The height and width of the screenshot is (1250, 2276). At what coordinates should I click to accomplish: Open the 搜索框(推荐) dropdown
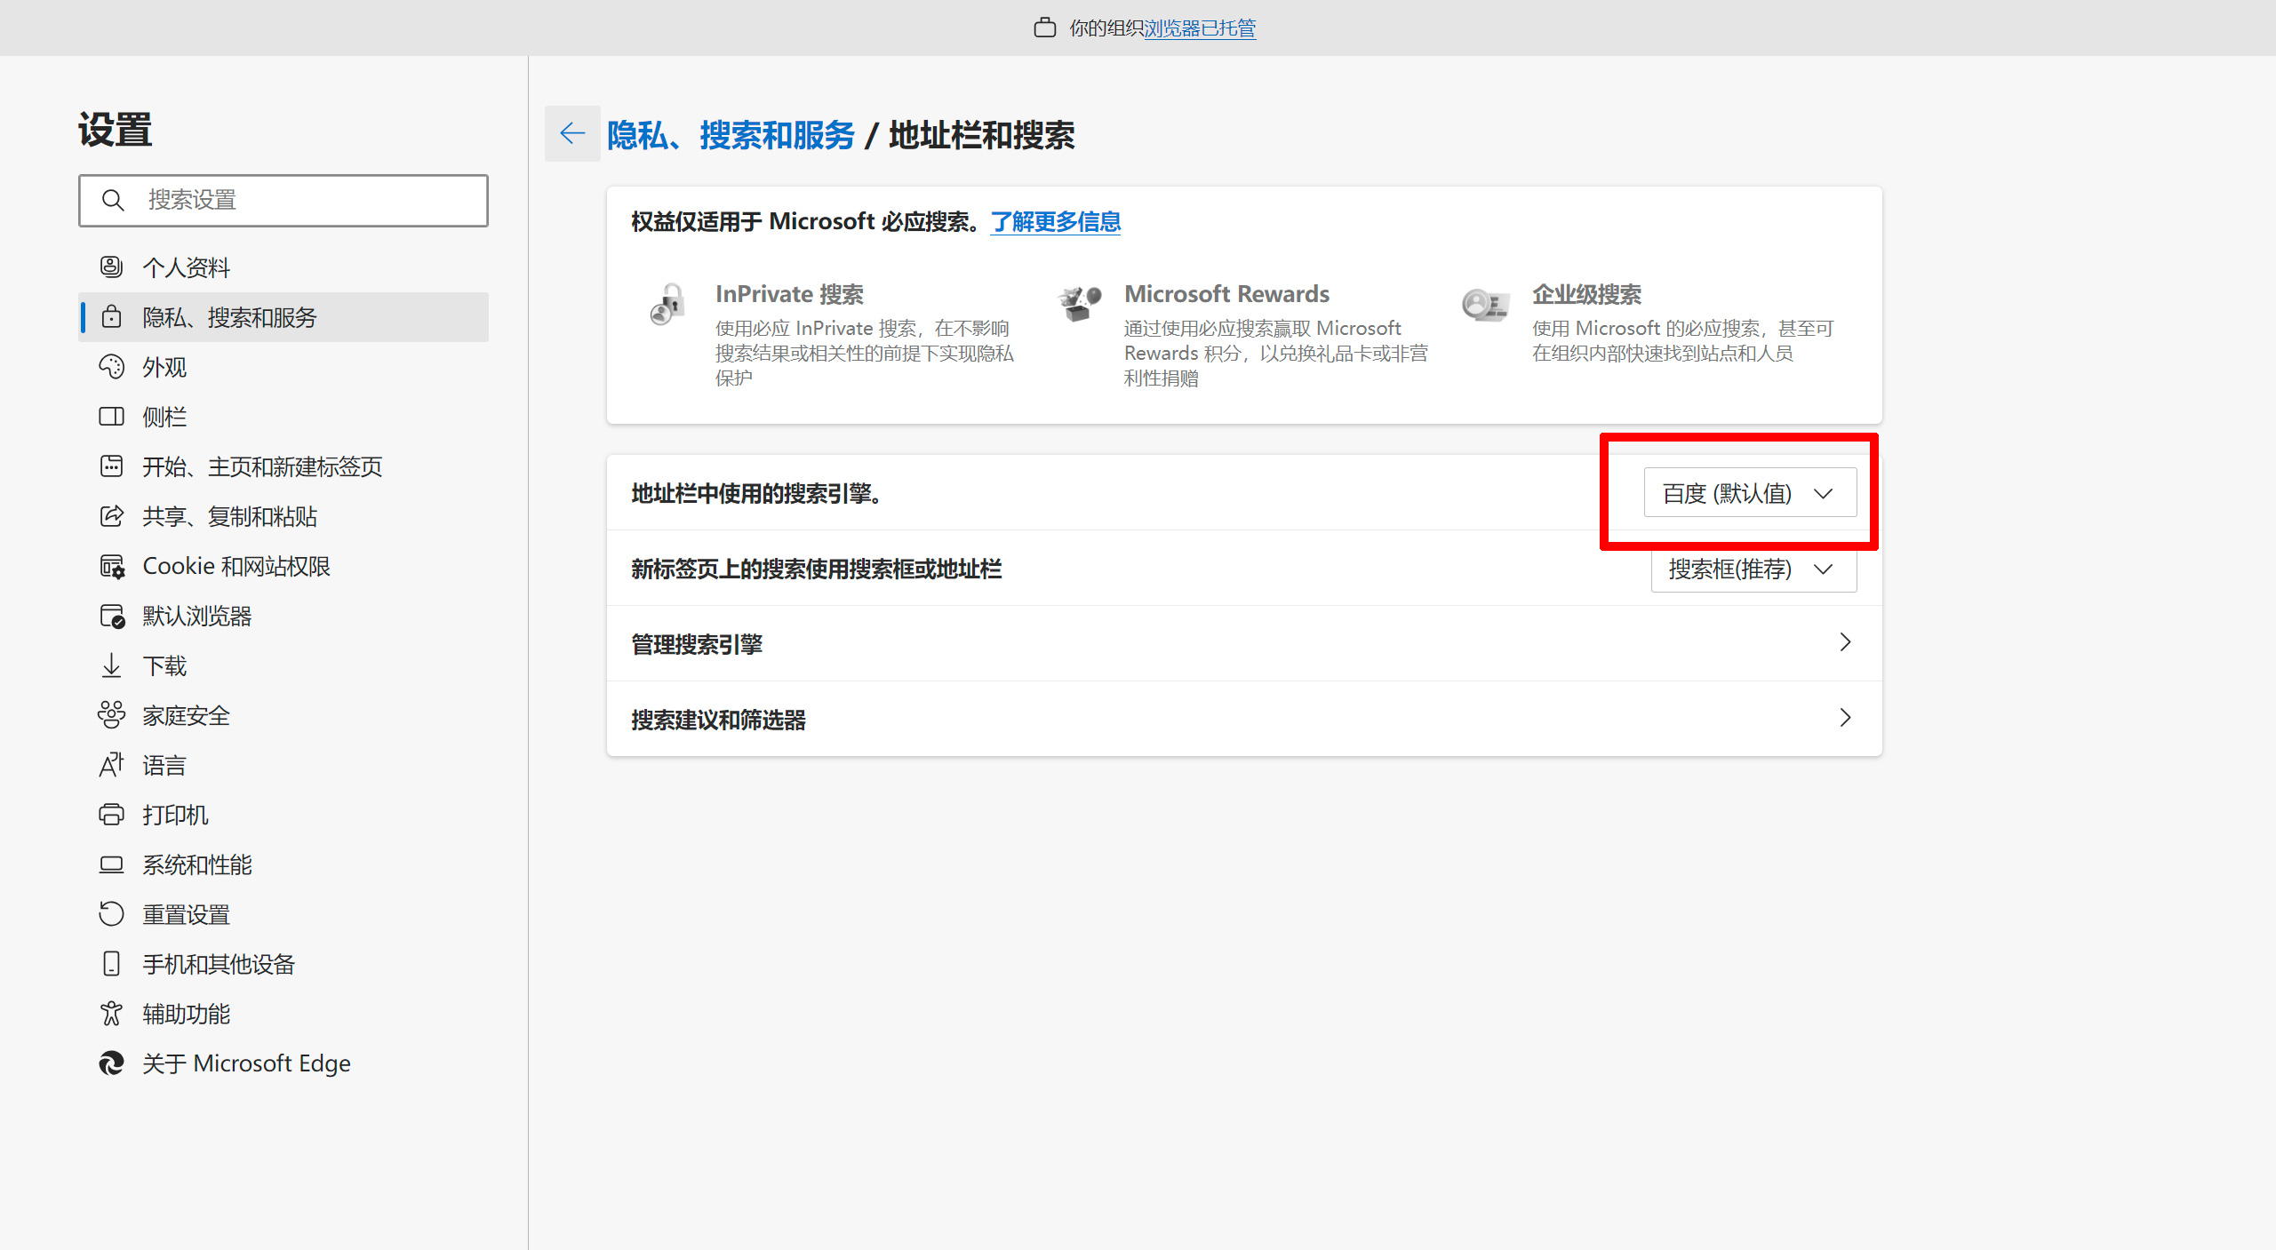pos(1752,569)
